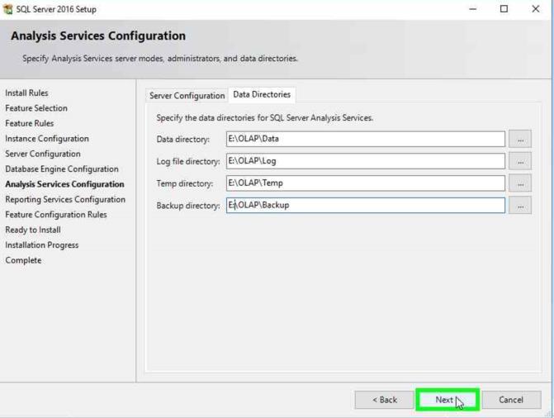Maximize the setup window
The width and height of the screenshot is (554, 418).
click(504, 9)
